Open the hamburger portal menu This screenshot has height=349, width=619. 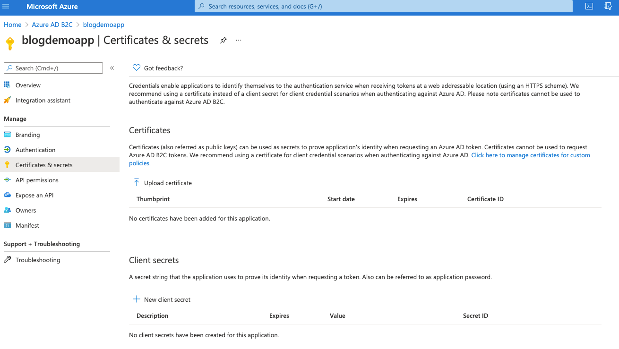click(6, 7)
